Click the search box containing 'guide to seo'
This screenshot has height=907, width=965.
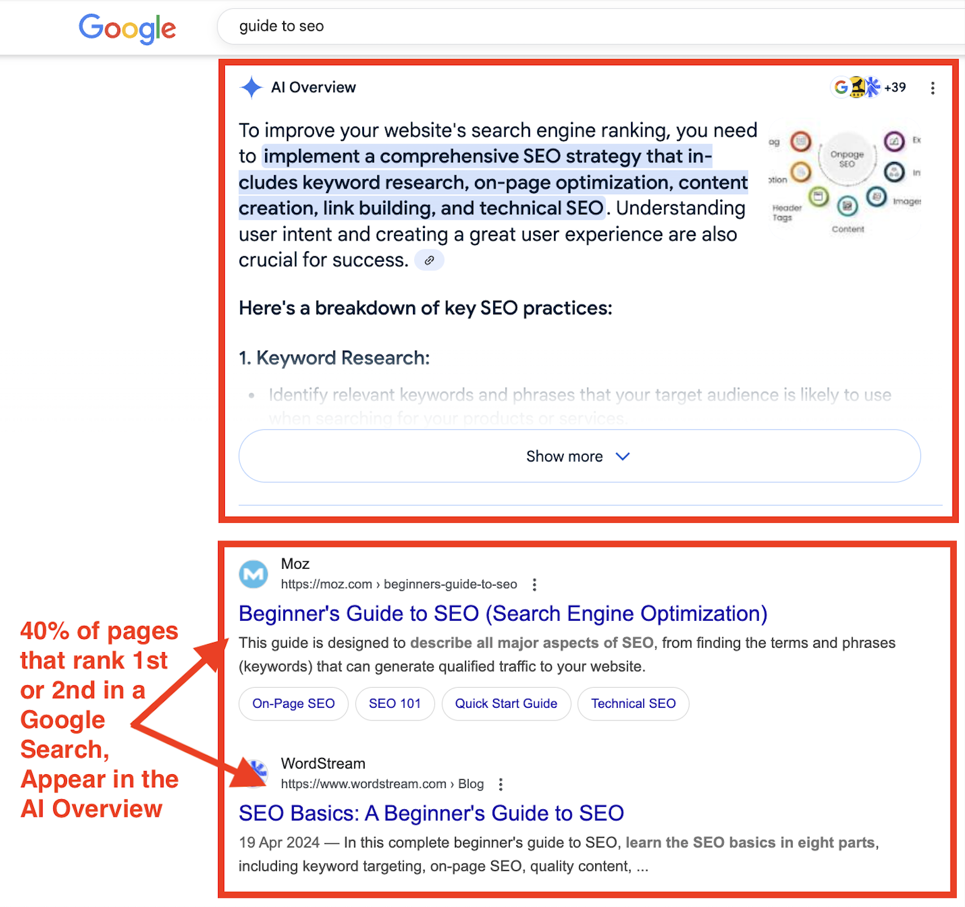click(590, 26)
